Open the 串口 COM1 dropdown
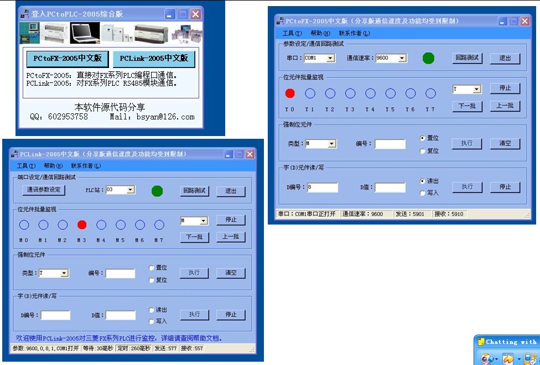 pyautogui.click(x=330, y=58)
